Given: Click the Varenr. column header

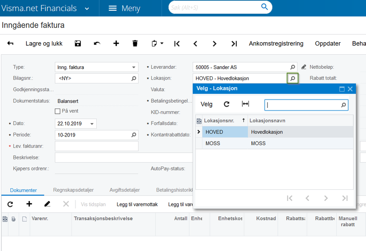Looking at the screenshot, I should (51, 224).
